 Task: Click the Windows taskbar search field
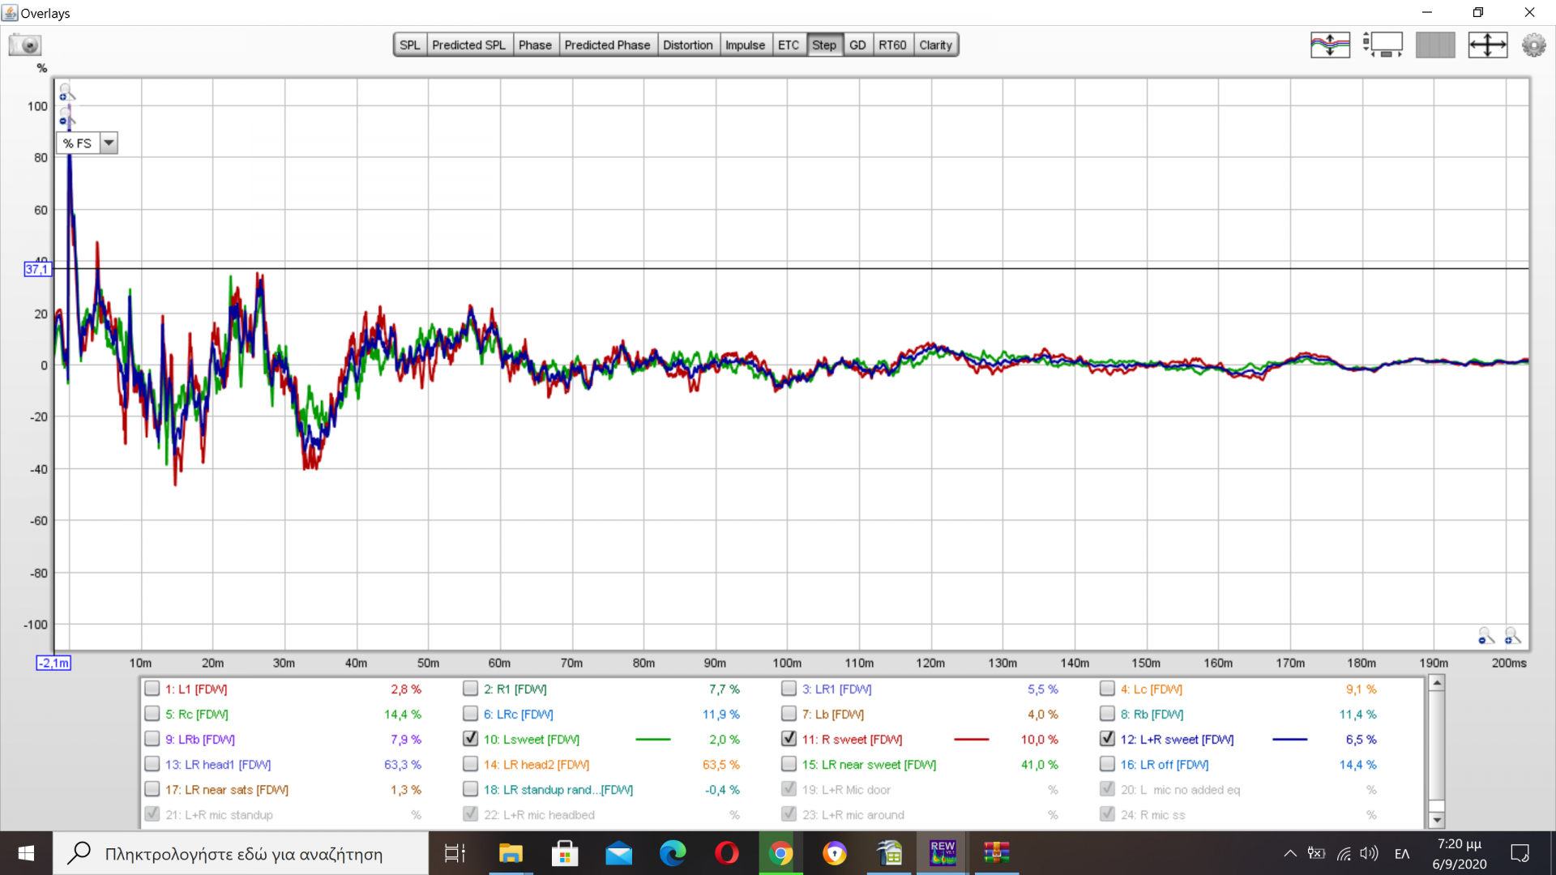click(243, 854)
